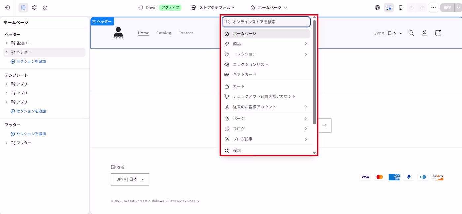
Task: Click the Dawn theme name
Action: pyautogui.click(x=151, y=7)
